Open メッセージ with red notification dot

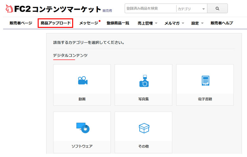pyautogui.click(x=89, y=23)
